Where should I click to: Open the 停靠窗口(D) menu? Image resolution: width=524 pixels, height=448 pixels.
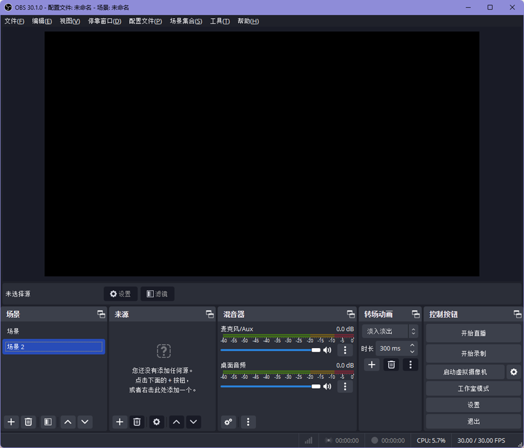[x=105, y=21]
